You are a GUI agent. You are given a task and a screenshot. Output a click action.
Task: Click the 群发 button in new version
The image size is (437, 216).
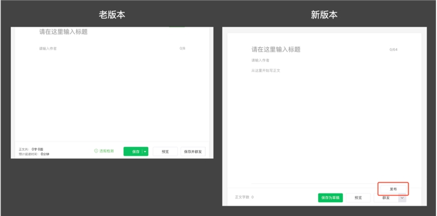point(386,197)
